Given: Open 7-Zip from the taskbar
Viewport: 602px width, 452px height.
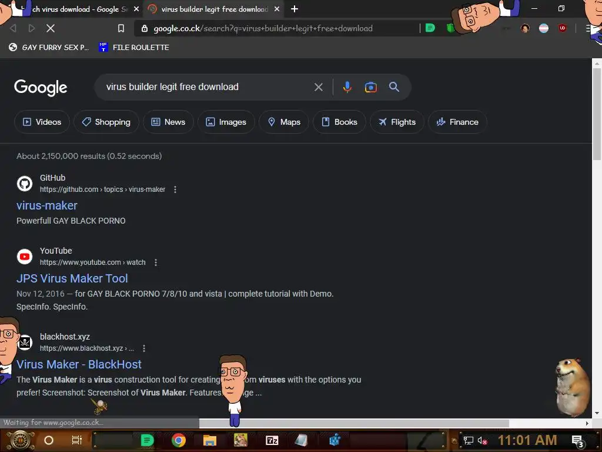Looking at the screenshot, I should (272, 440).
